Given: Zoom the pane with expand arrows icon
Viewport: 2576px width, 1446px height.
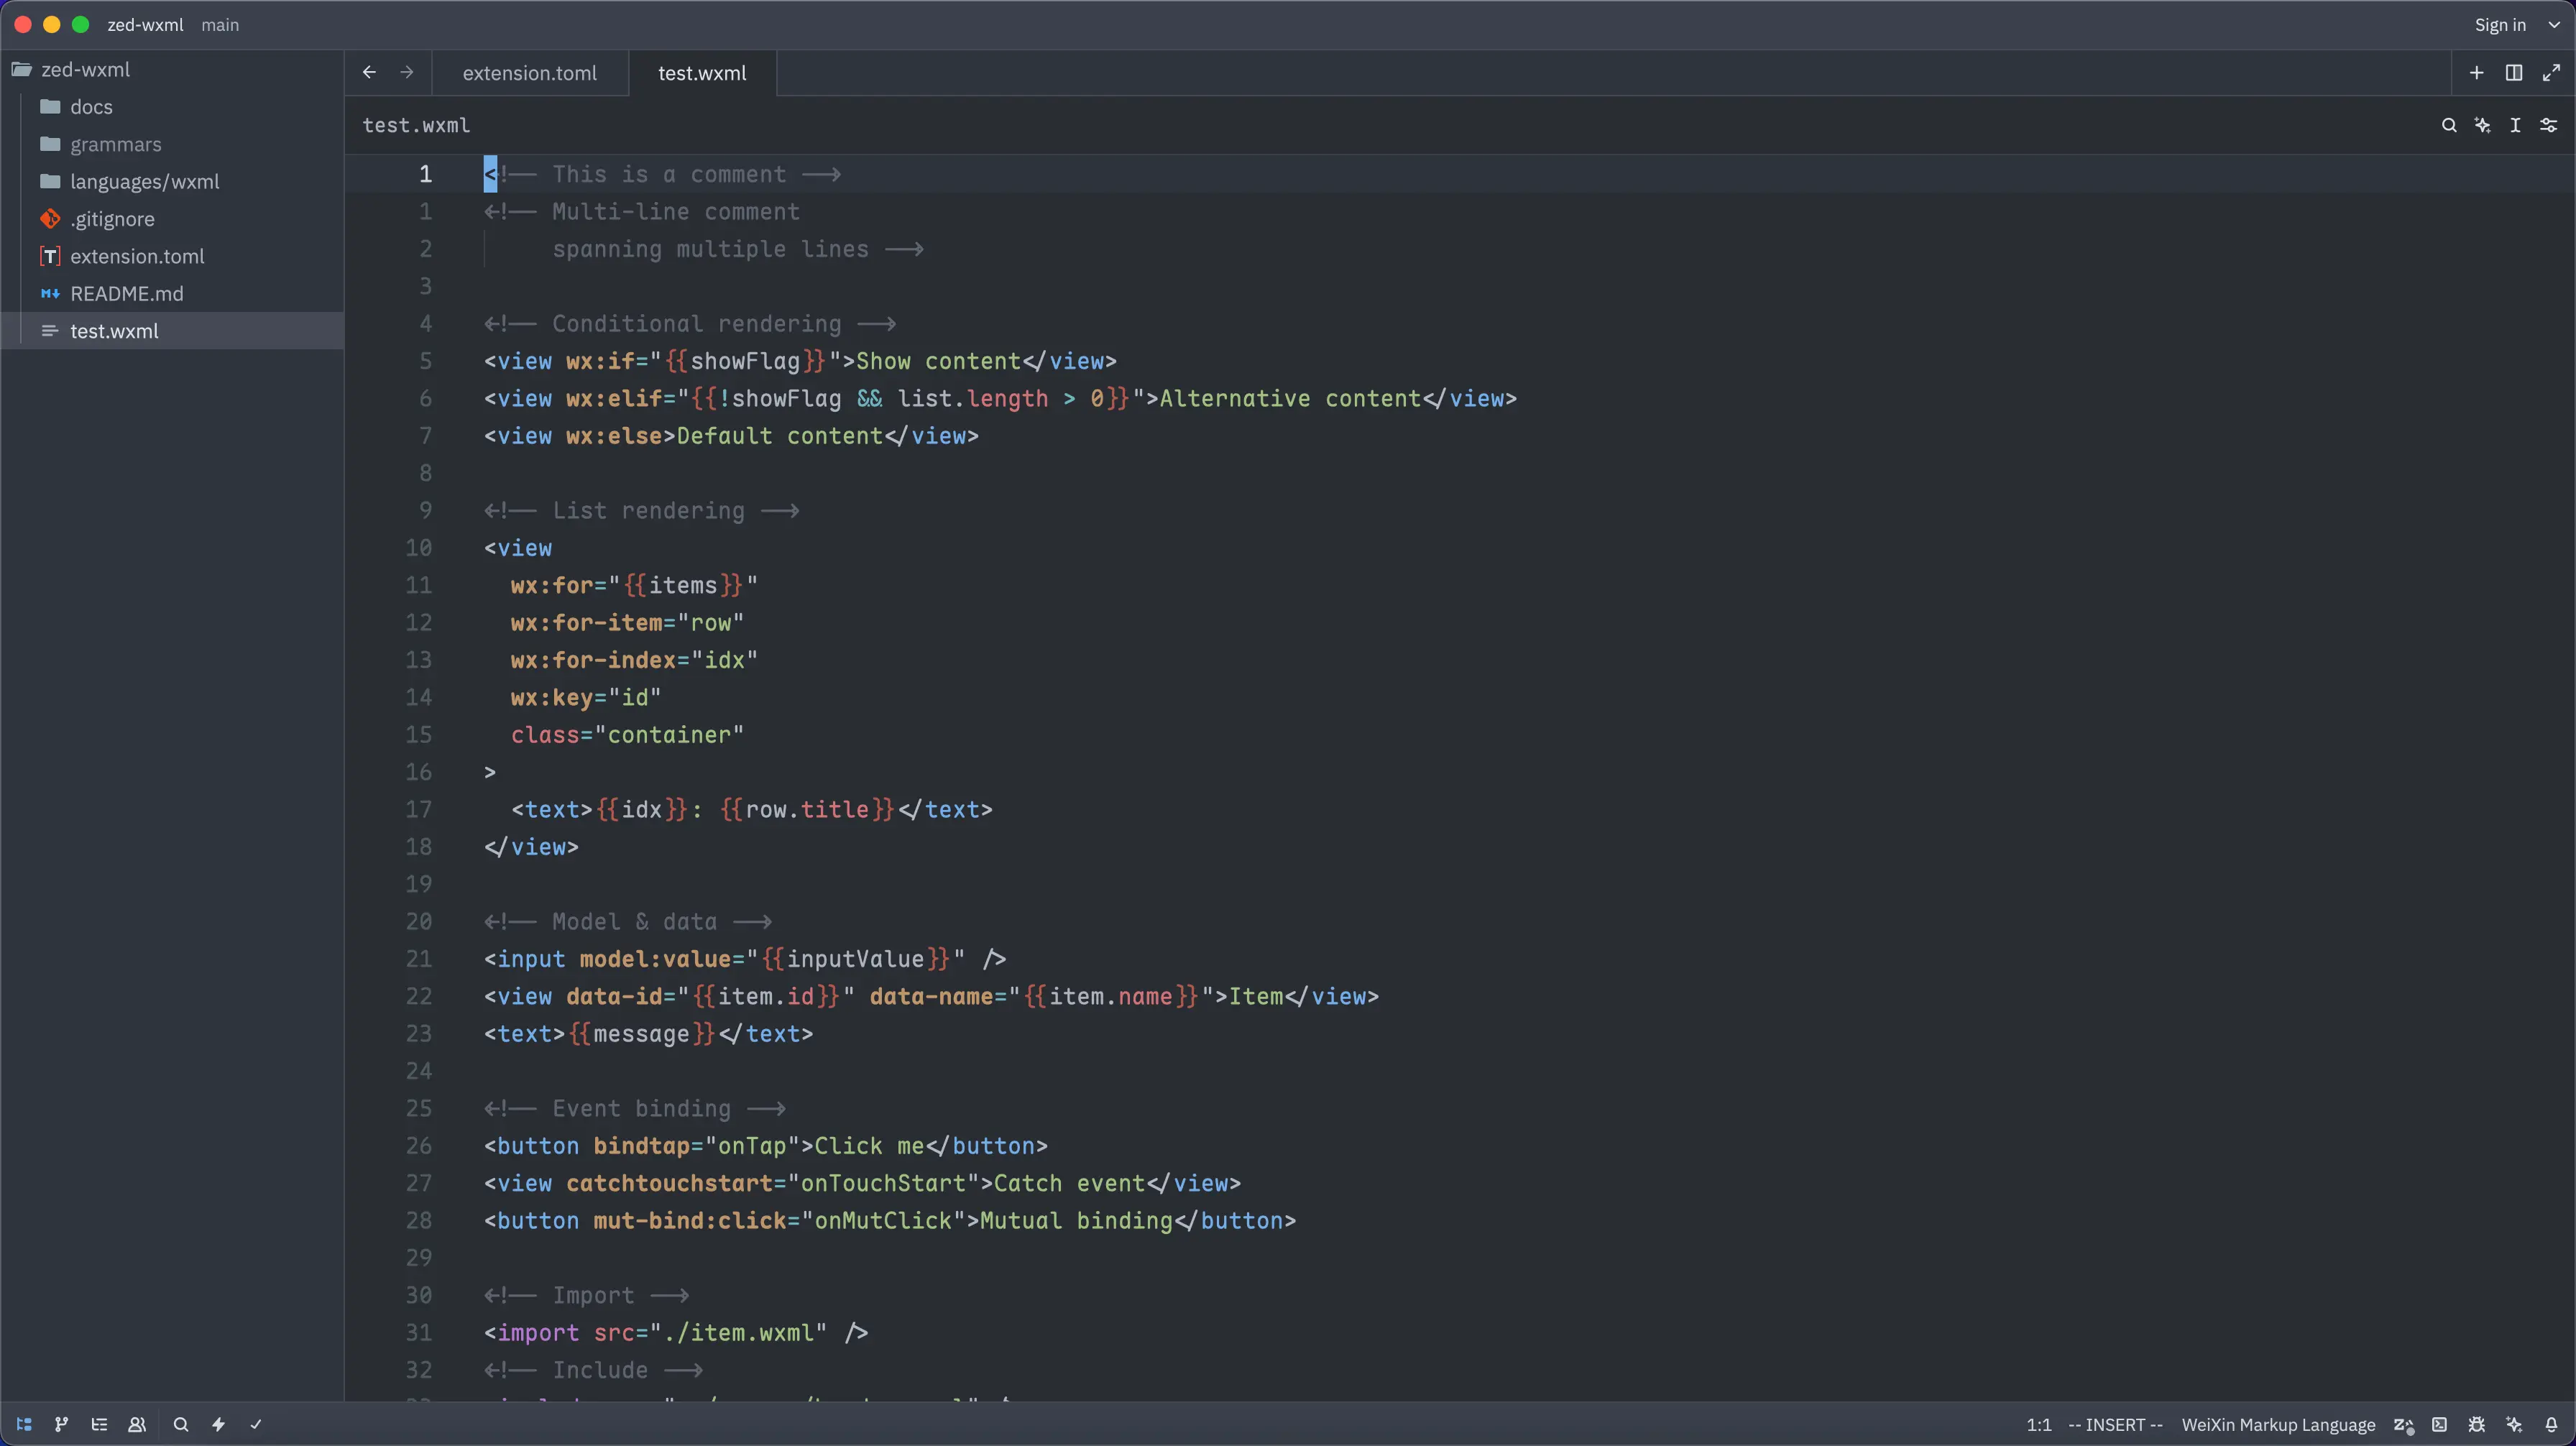Looking at the screenshot, I should [x=2551, y=73].
